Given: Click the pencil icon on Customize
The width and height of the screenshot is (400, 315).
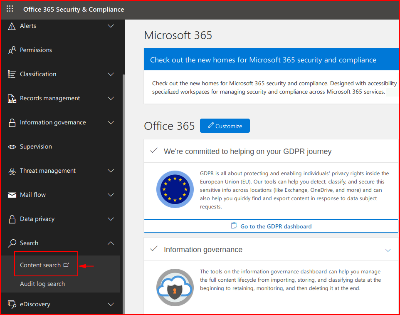Looking at the screenshot, I should coord(210,125).
